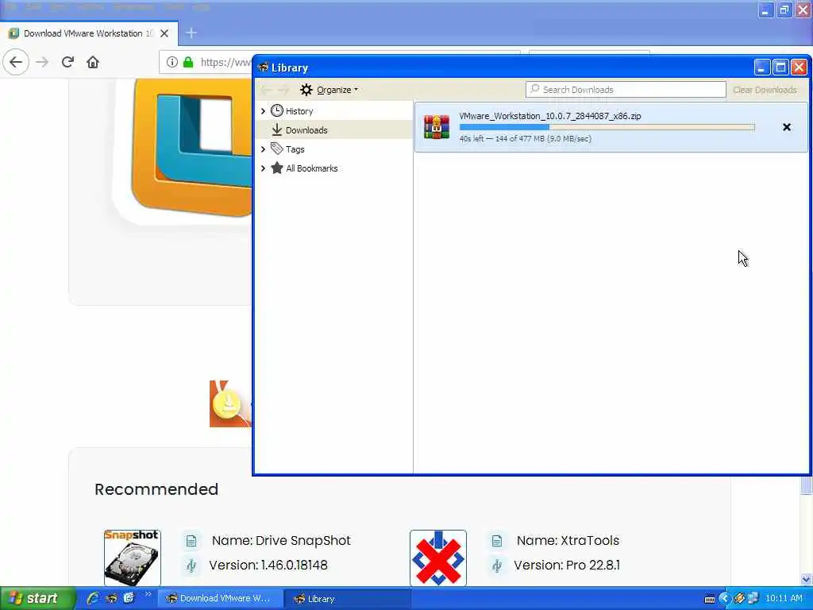Expand the quick launch chevron
The width and height of the screenshot is (813, 610).
(148, 594)
